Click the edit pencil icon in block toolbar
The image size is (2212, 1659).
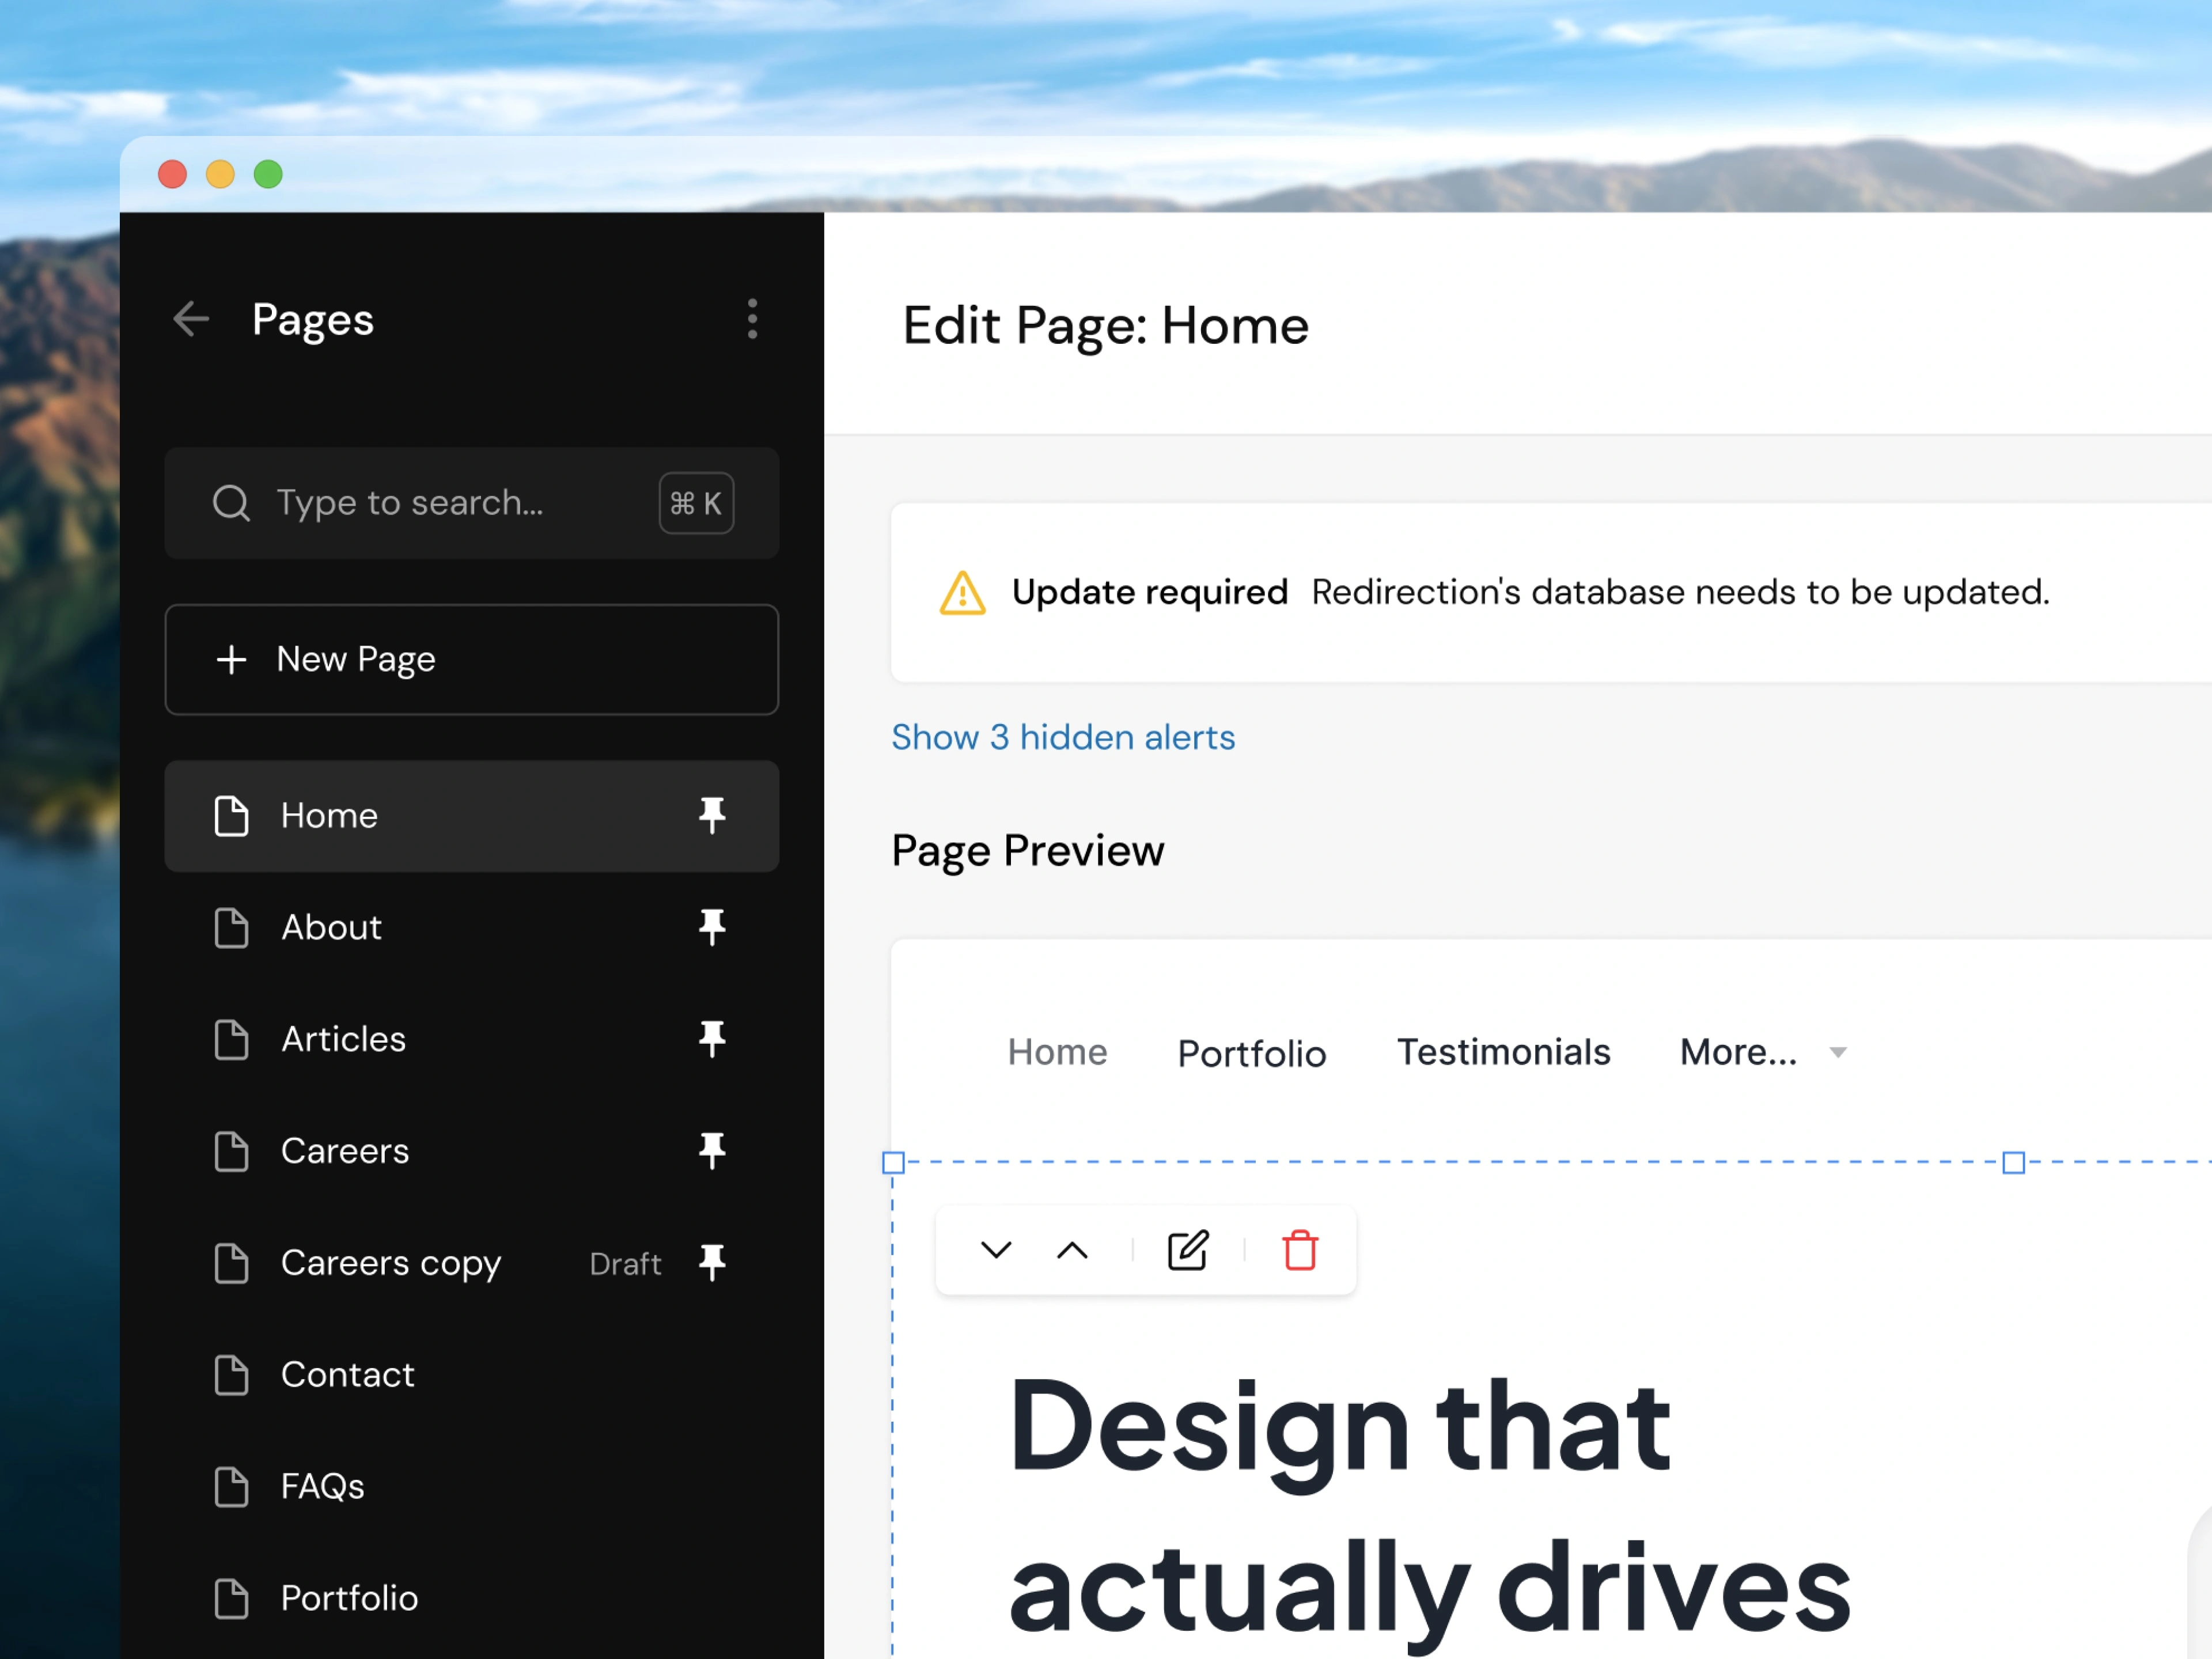point(1187,1250)
